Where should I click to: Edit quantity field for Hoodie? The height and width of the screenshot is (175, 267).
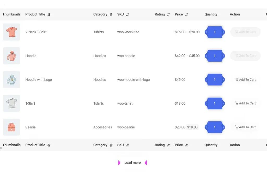[215, 56]
